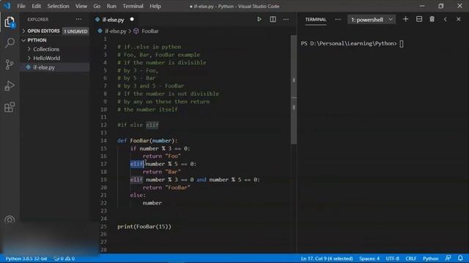Open the powershell terminal selector dropdown
The width and height of the screenshot is (469, 263).
point(372,20)
